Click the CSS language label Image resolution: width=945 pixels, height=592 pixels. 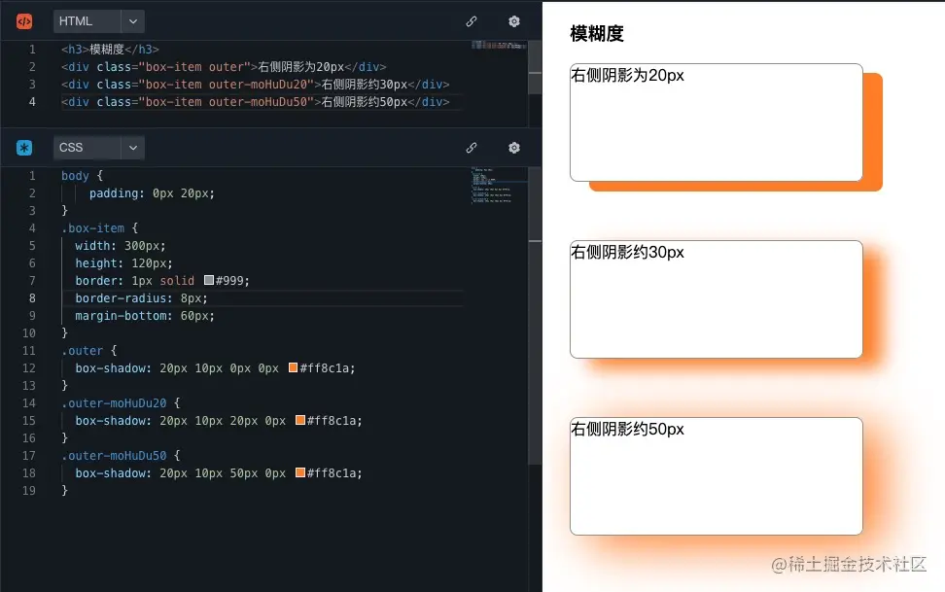coord(71,148)
